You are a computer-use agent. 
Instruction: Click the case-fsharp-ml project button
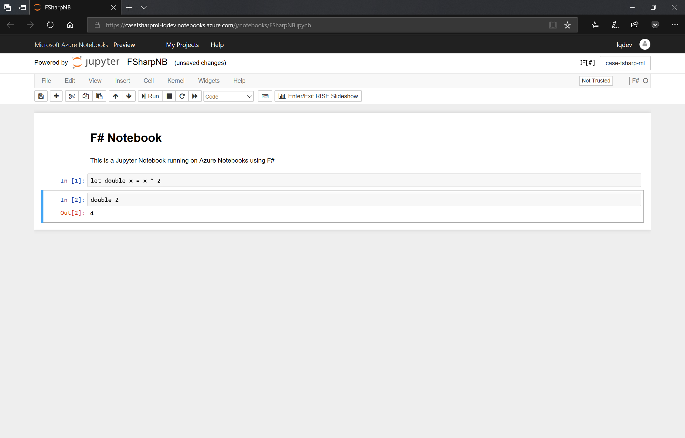tap(625, 63)
